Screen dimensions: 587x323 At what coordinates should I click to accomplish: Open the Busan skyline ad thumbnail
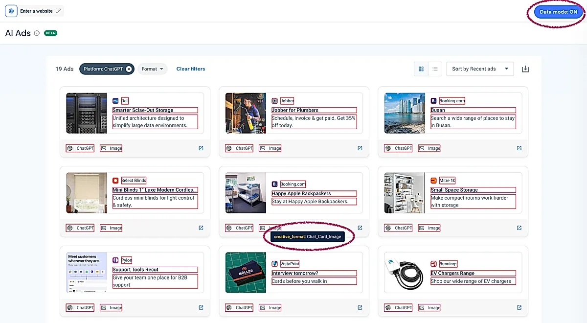click(x=405, y=114)
